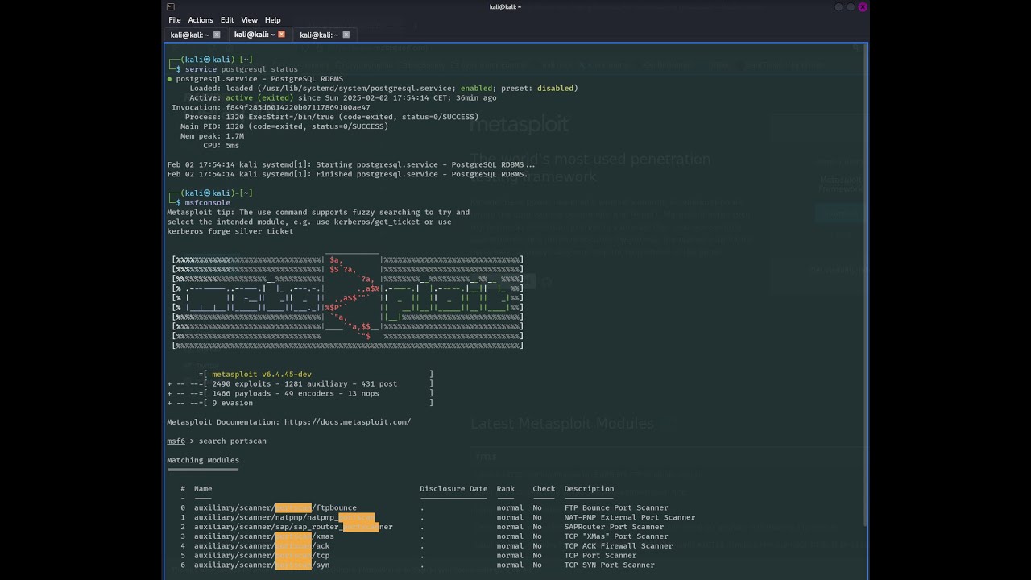
Task: Click the 'msf6' prompt text
Action: (x=176, y=441)
